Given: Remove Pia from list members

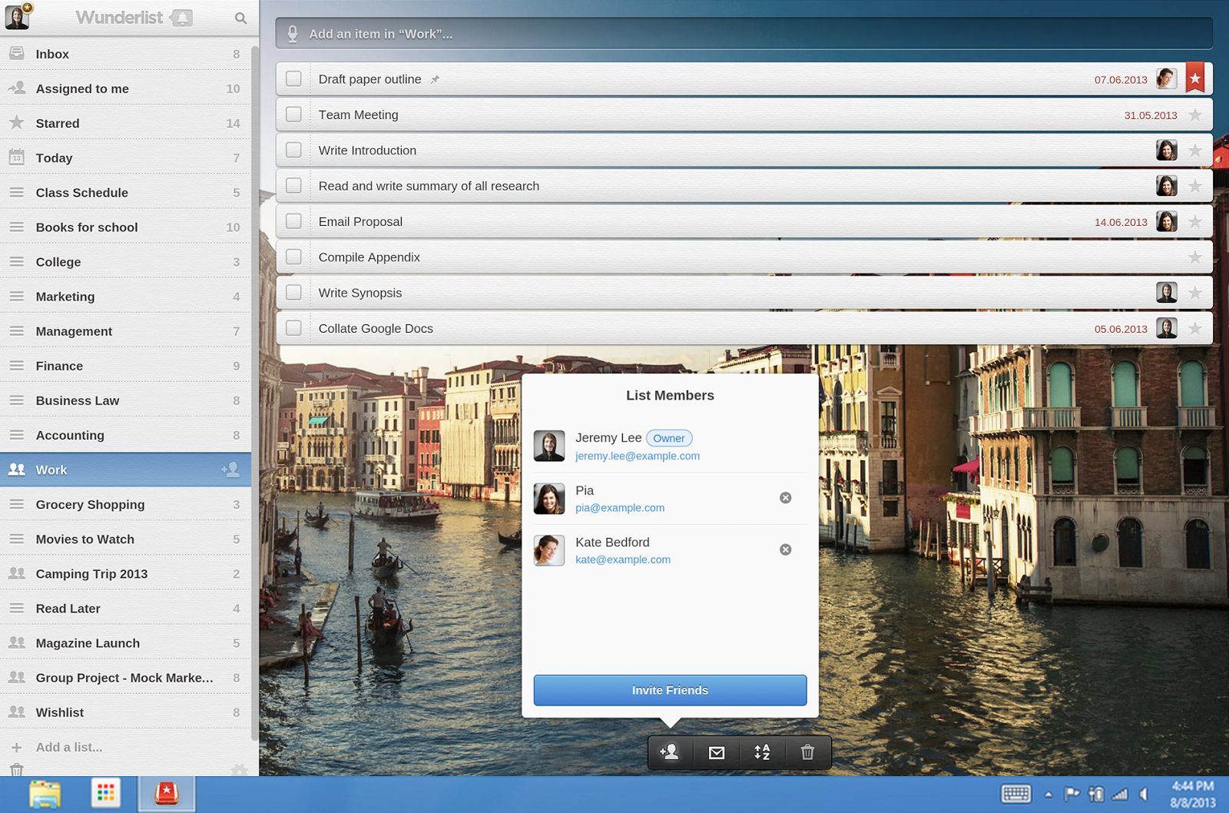Looking at the screenshot, I should pos(785,498).
